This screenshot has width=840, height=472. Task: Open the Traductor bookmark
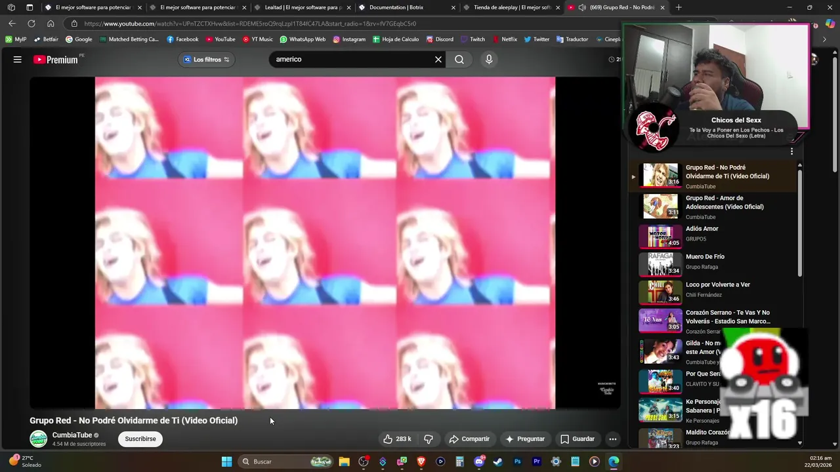[x=572, y=39]
